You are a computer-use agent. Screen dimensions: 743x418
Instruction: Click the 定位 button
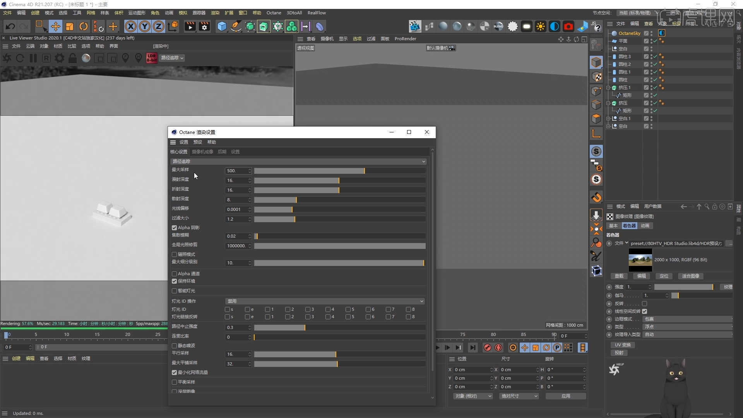point(664,276)
